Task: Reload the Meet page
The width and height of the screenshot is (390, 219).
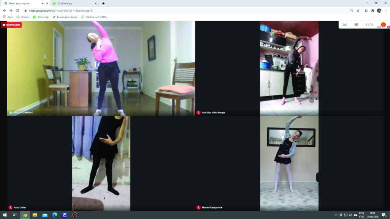Action: 17,11
